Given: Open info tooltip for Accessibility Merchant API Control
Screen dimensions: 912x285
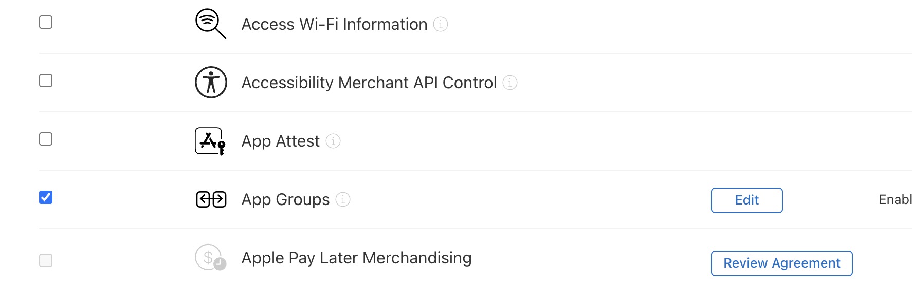Looking at the screenshot, I should pyautogui.click(x=510, y=83).
